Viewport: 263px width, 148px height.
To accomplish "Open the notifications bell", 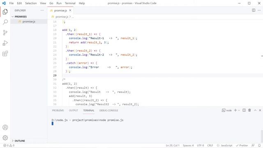I will [259, 146].
